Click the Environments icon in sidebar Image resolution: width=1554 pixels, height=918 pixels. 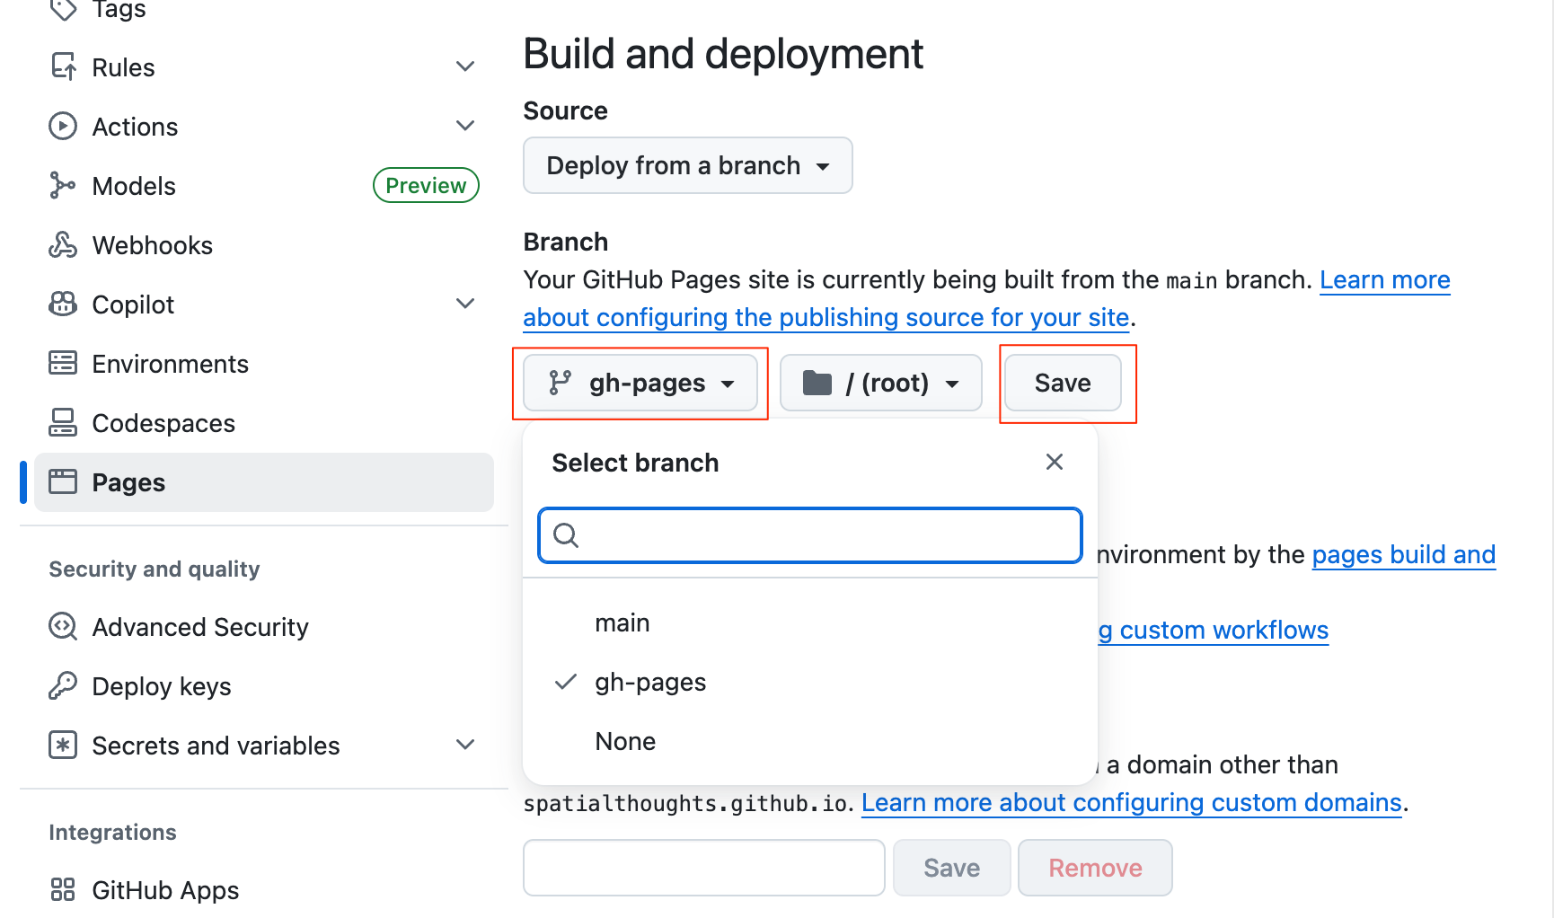(x=62, y=364)
